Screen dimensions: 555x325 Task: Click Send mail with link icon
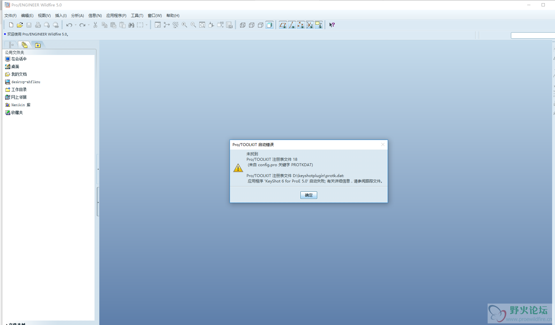point(56,25)
